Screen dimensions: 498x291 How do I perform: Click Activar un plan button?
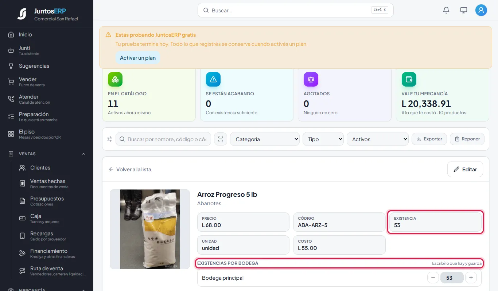pyautogui.click(x=138, y=58)
